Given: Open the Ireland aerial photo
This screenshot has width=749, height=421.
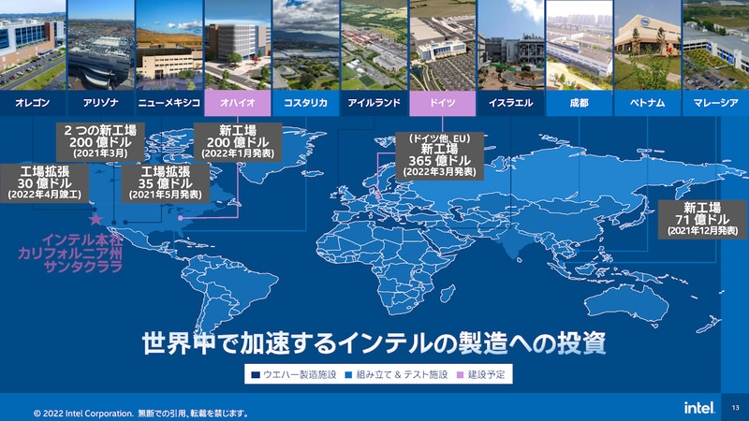Looking at the screenshot, I should tap(374, 45).
